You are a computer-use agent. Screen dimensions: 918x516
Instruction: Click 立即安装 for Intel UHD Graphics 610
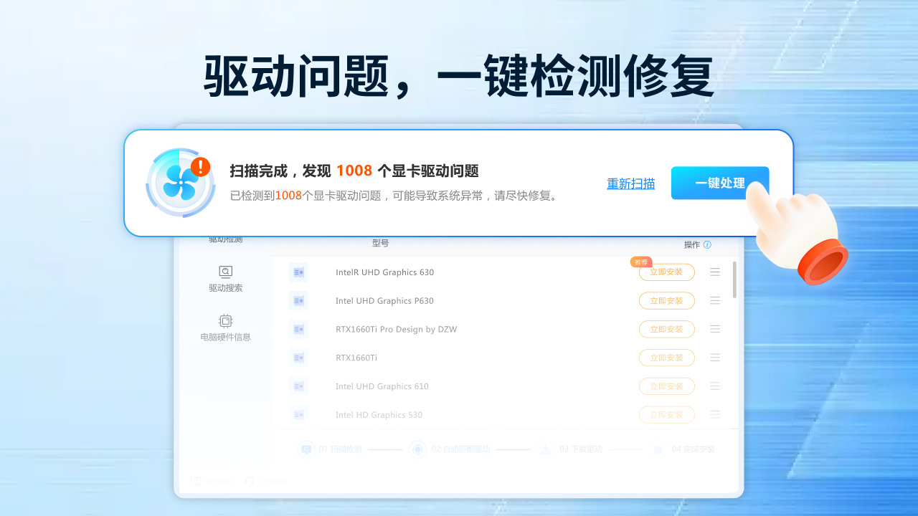(667, 386)
